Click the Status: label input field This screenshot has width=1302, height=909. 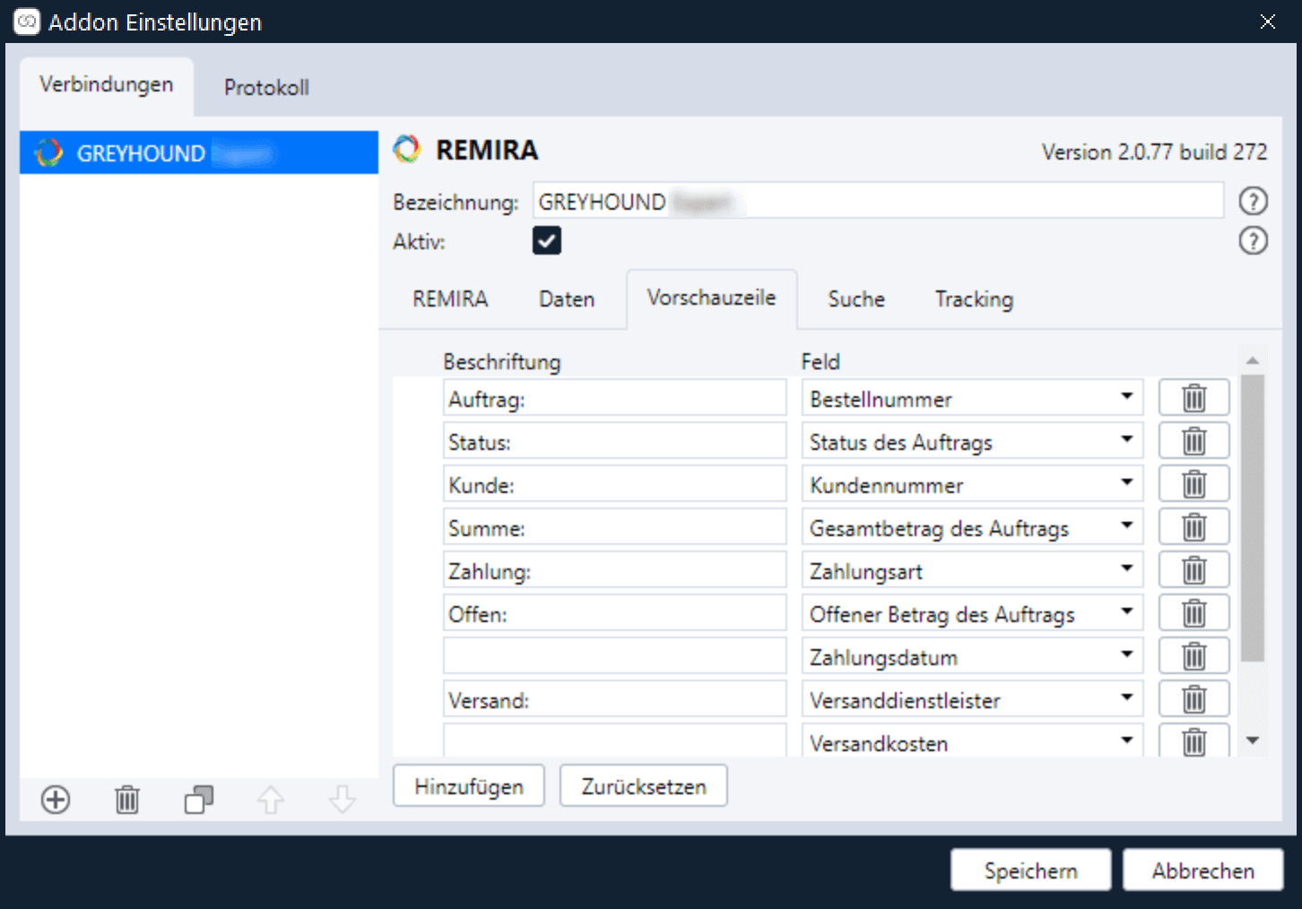pos(614,441)
